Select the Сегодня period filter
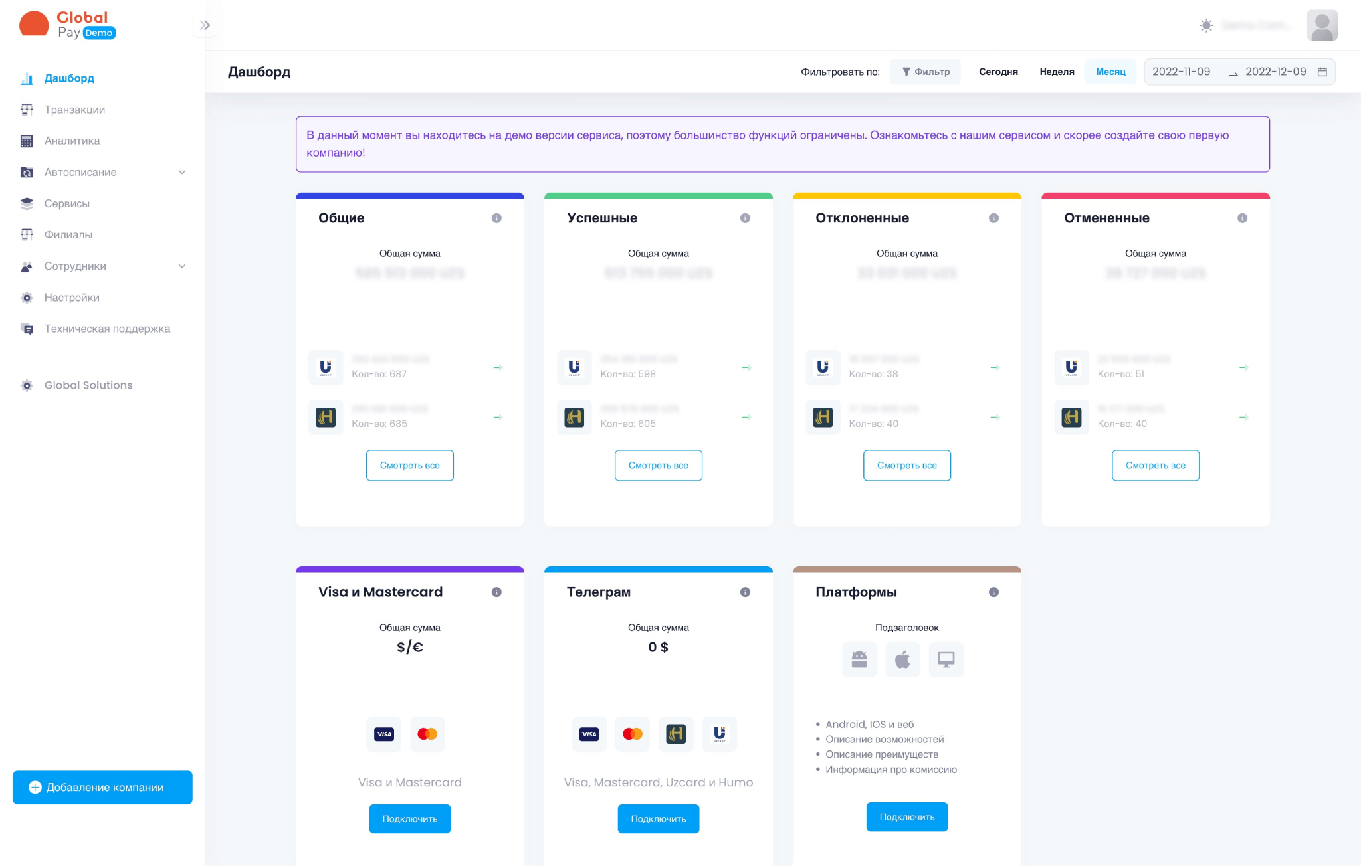1361x866 pixels. pyautogui.click(x=998, y=72)
